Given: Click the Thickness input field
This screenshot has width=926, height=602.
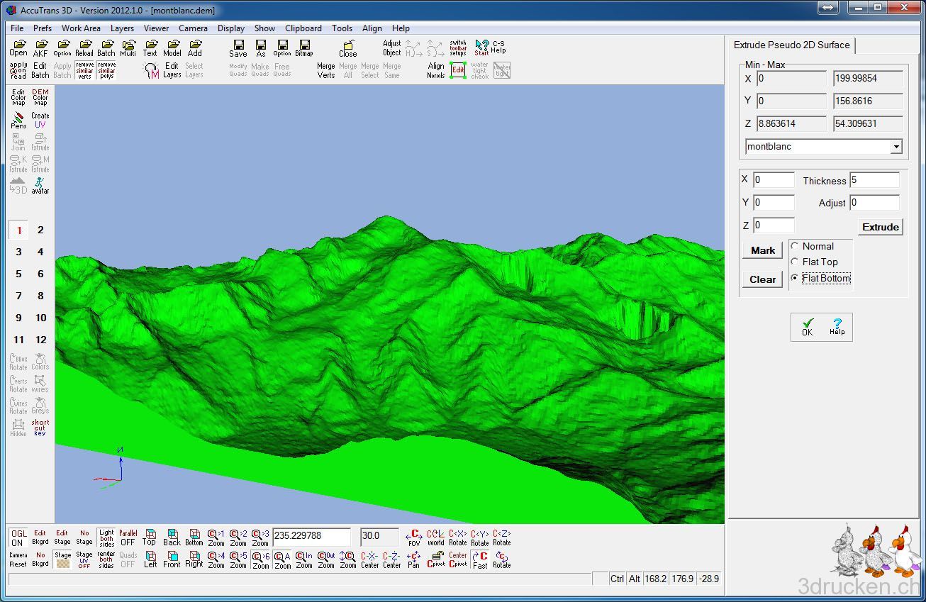Looking at the screenshot, I should [x=874, y=180].
